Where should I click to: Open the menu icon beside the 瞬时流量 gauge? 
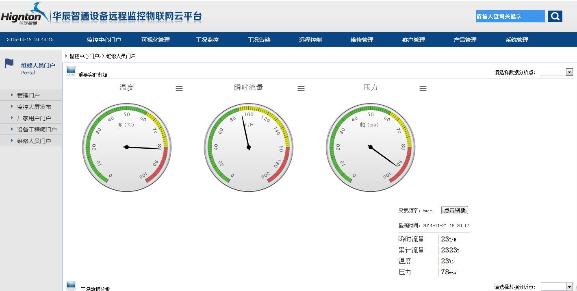coord(301,88)
